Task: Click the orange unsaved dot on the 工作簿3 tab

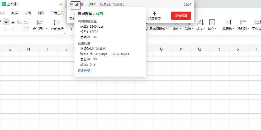Action: 61,4
